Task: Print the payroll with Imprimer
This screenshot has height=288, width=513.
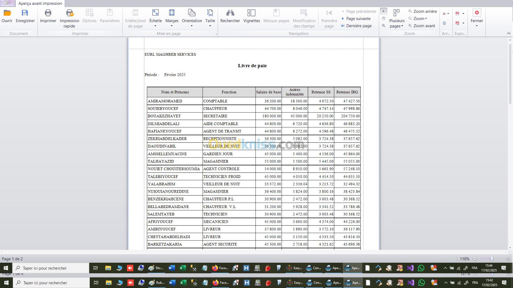Action: (x=48, y=16)
